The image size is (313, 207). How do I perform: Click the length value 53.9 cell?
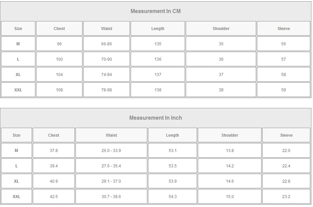tap(172, 181)
